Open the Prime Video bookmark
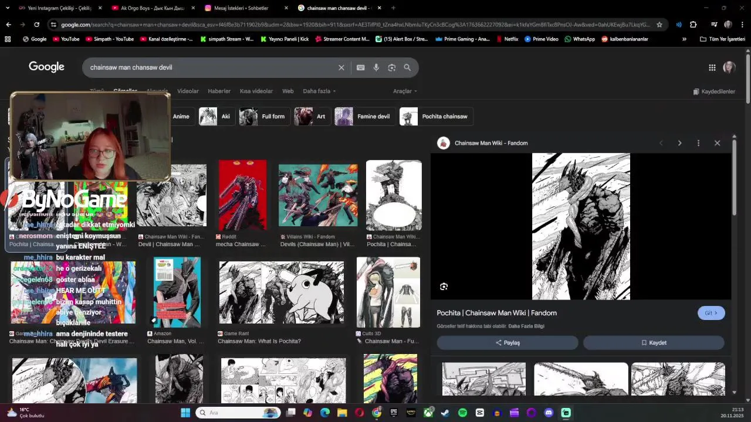The height and width of the screenshot is (422, 751). [x=541, y=39]
